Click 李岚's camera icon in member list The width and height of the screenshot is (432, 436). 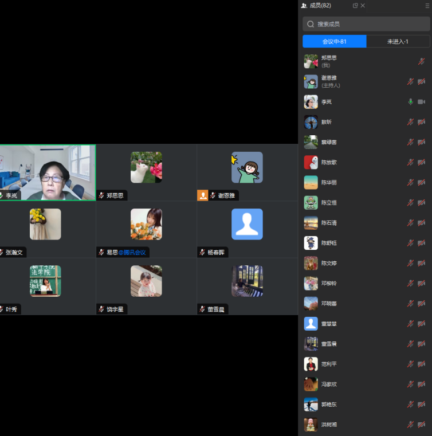[421, 102]
